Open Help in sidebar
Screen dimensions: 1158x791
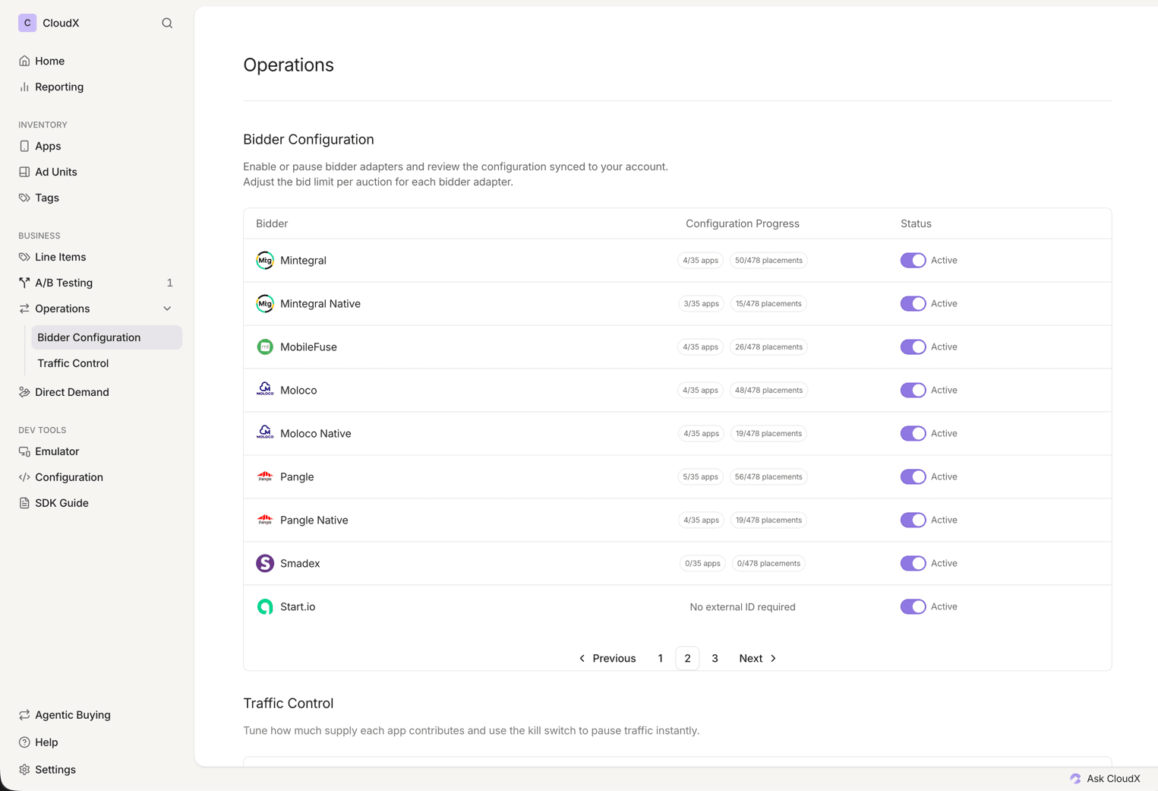[96, 742]
